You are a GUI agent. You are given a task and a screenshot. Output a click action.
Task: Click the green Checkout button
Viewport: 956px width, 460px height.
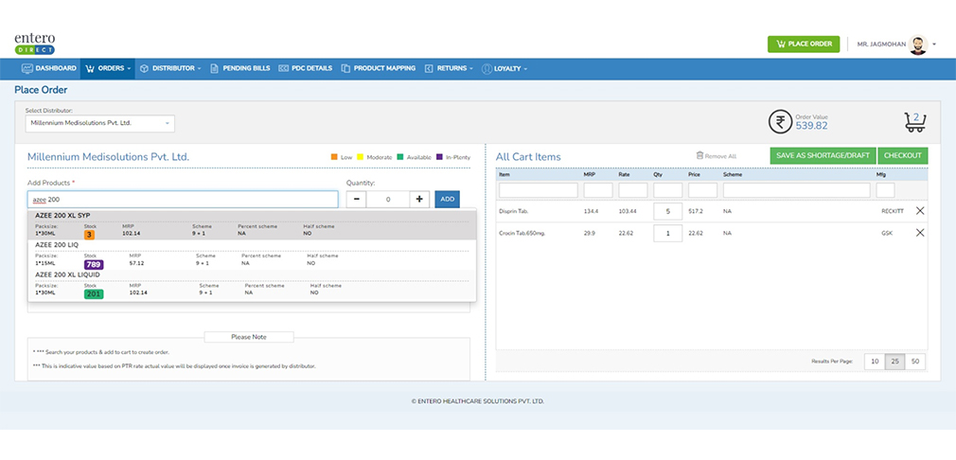[x=902, y=155]
